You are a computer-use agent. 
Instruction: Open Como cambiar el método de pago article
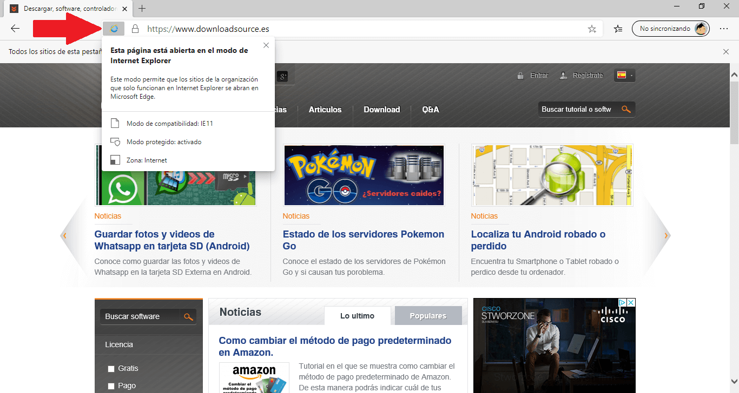(x=335, y=347)
